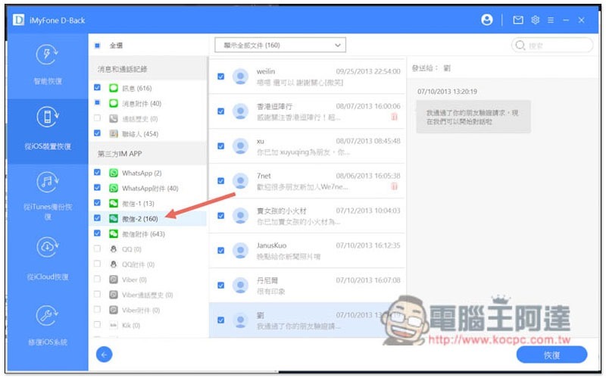The image size is (606, 378).
Task: Open the WeChat-2 (160) category
Action: pyautogui.click(x=139, y=219)
